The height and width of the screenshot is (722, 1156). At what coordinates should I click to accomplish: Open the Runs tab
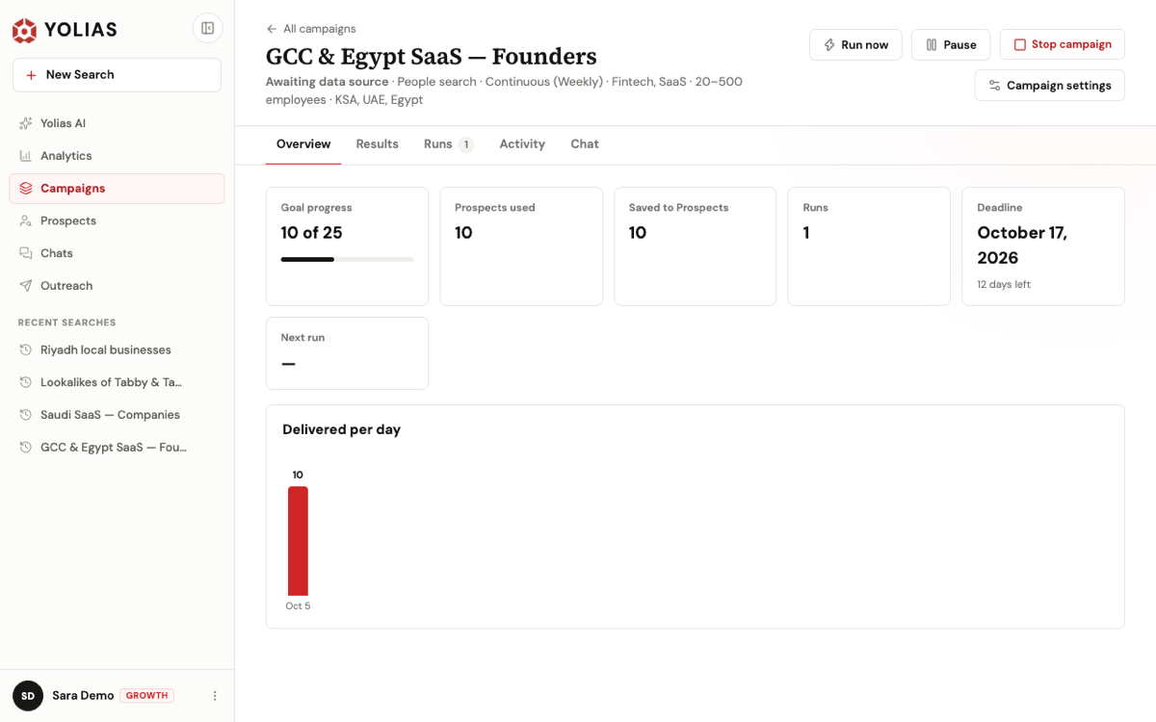pos(448,144)
